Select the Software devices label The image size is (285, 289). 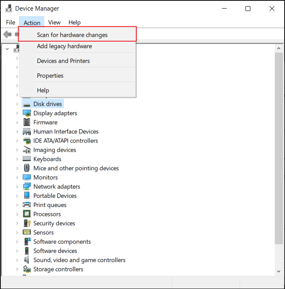(x=55, y=251)
